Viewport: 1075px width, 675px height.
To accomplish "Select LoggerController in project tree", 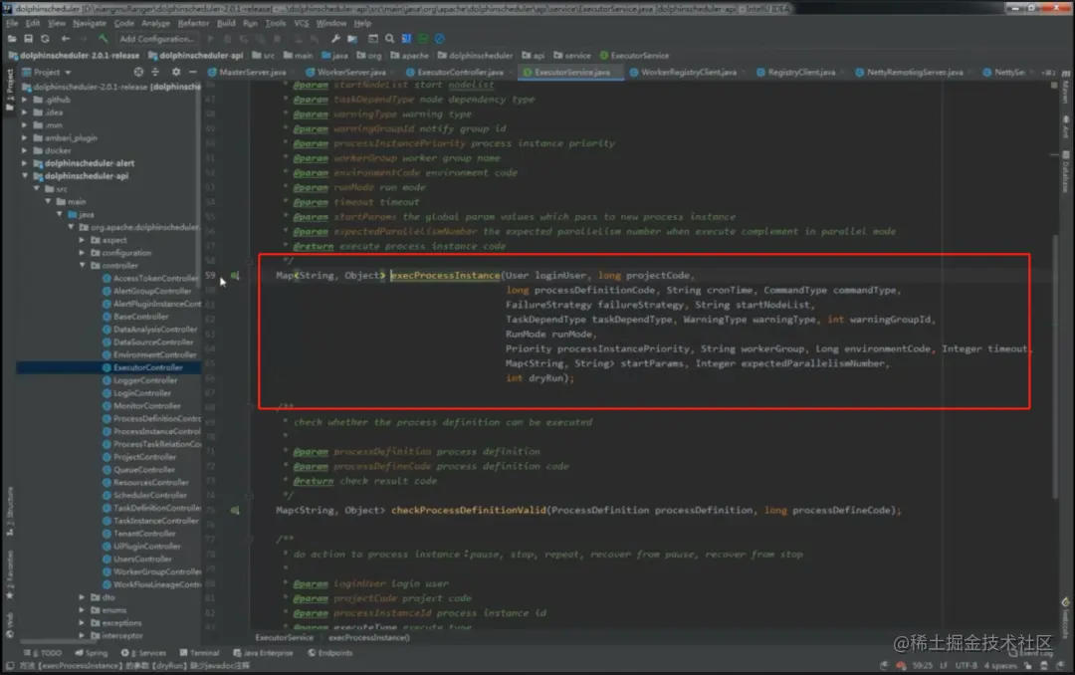I will [x=145, y=380].
